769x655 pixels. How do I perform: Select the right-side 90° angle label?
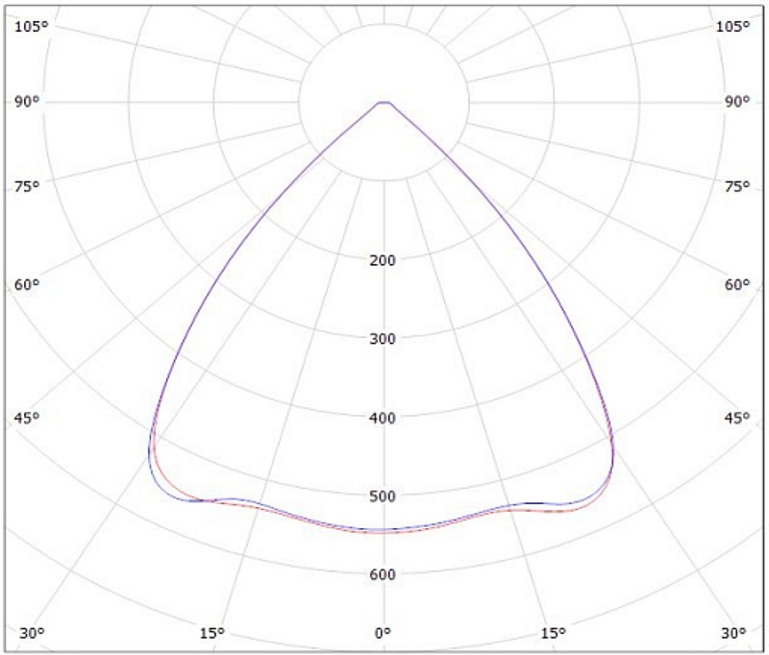[x=737, y=102]
